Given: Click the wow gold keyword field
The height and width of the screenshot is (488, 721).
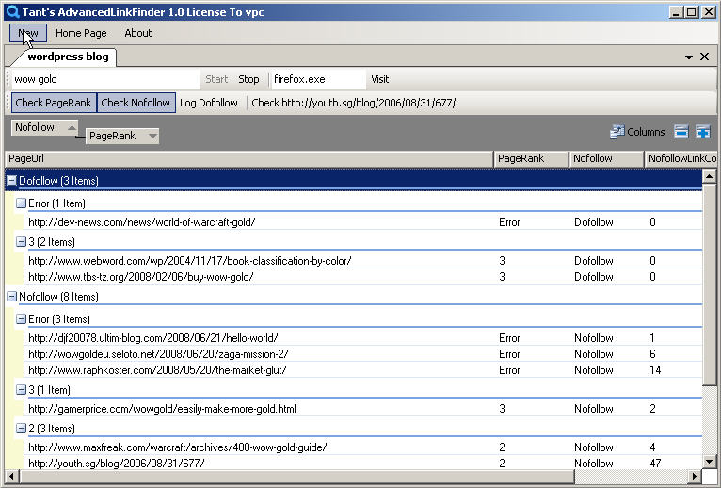Looking at the screenshot, I should click(105, 79).
